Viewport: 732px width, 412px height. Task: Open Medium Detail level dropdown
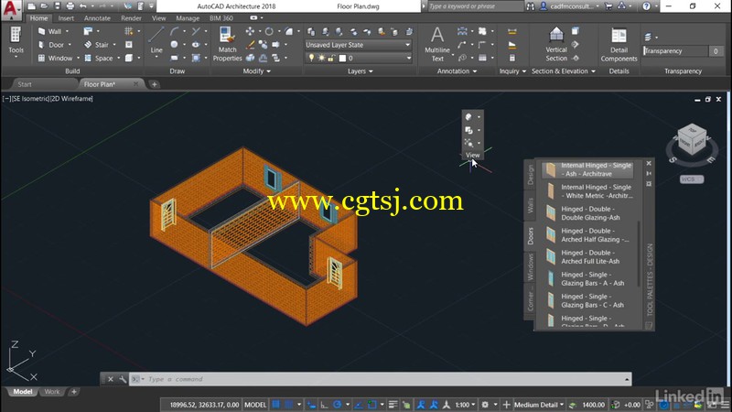(x=539, y=405)
